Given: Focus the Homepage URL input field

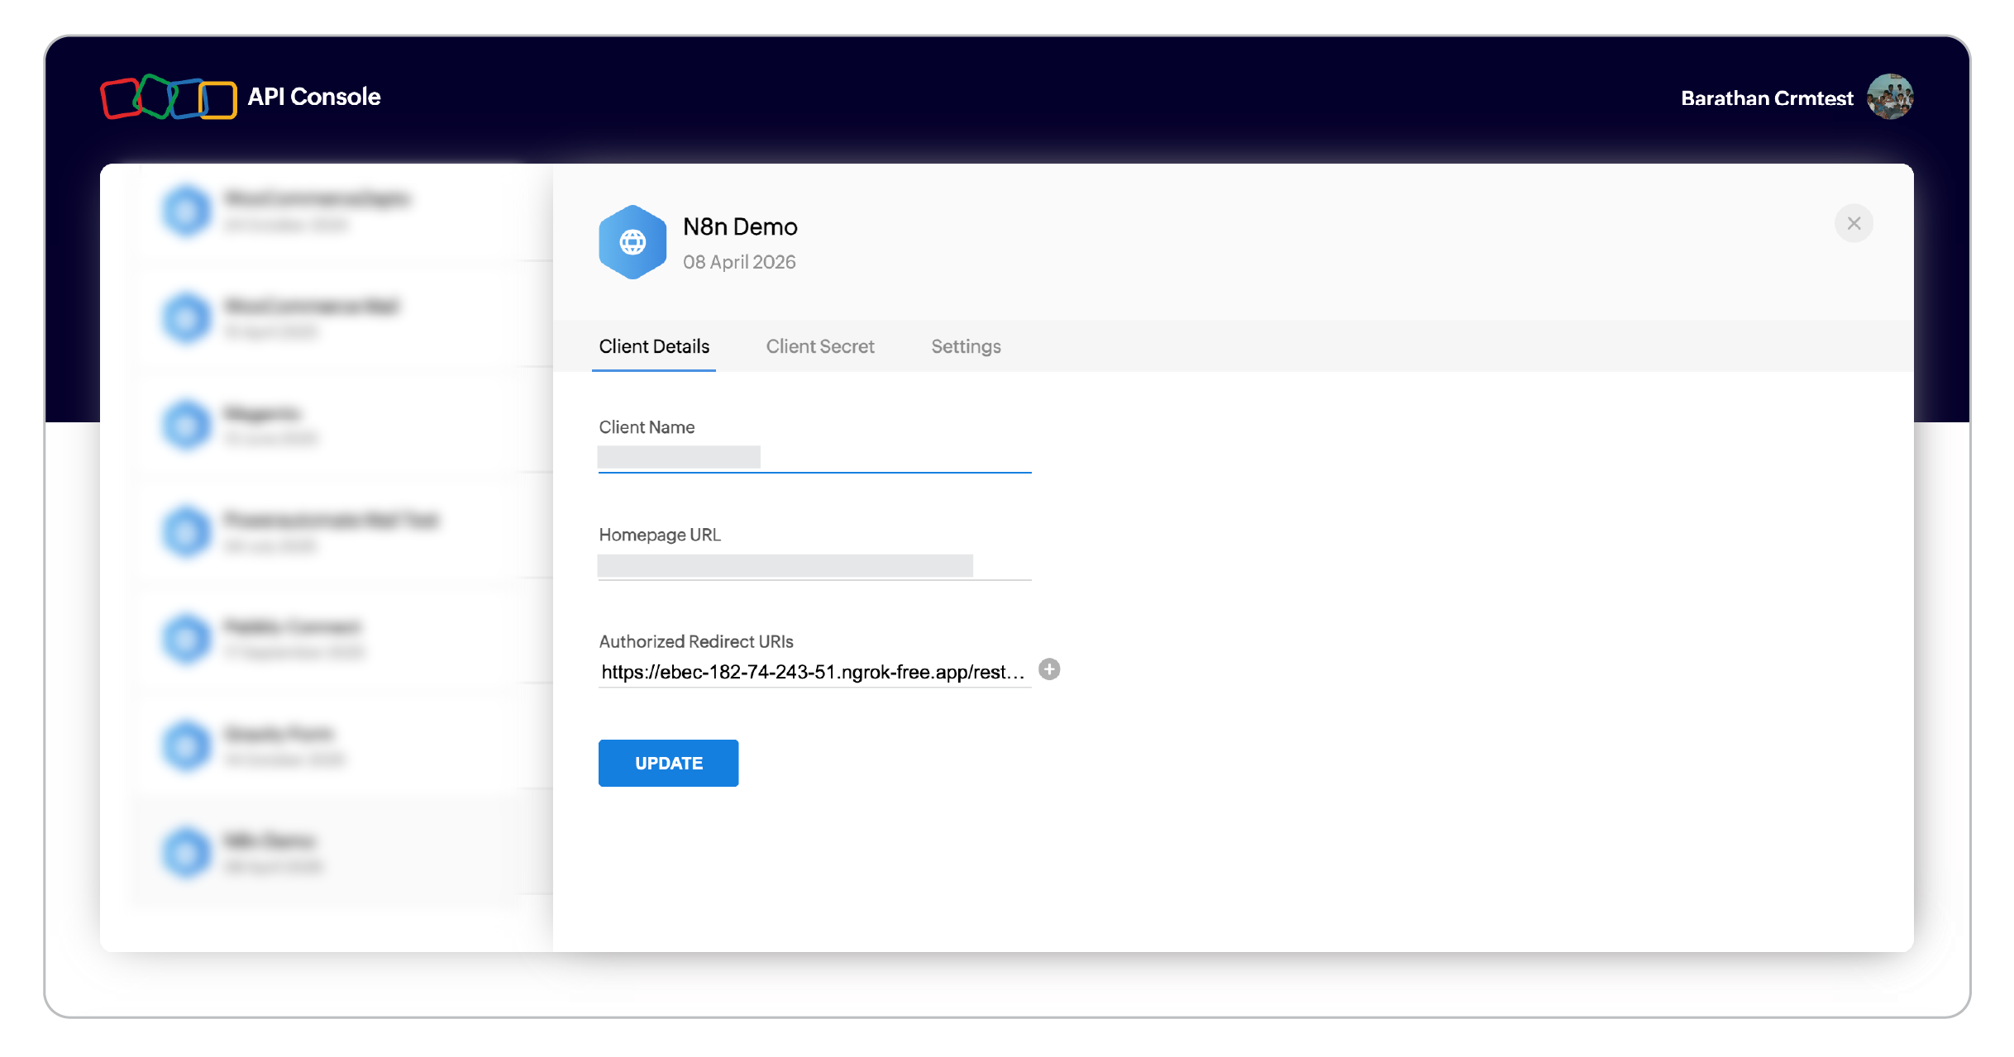Looking at the screenshot, I should [814, 566].
